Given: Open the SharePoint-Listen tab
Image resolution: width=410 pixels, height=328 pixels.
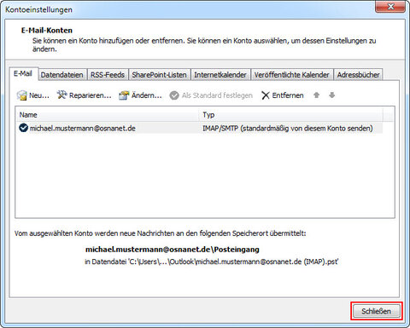Looking at the screenshot, I should coord(160,75).
